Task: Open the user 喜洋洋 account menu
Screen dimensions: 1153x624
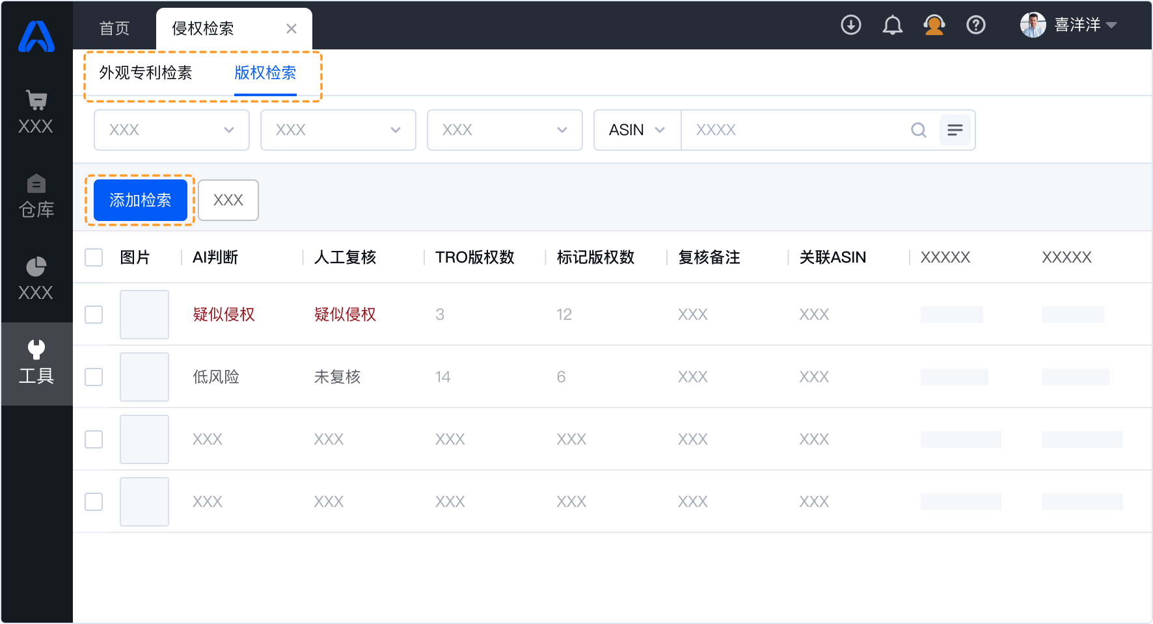Action: coord(1068,25)
